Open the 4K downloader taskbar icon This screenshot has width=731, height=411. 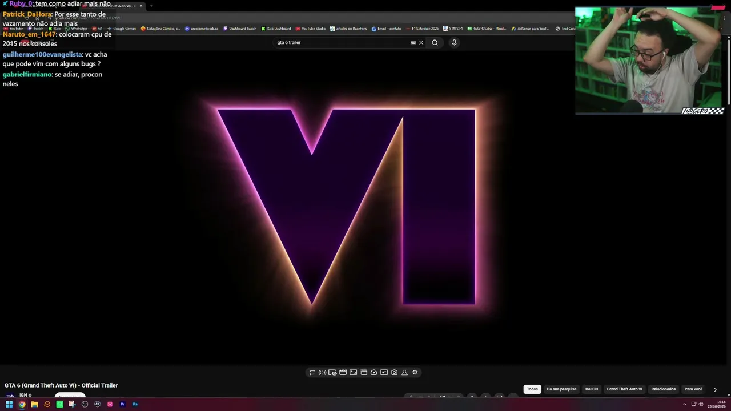pyautogui.click(x=97, y=404)
